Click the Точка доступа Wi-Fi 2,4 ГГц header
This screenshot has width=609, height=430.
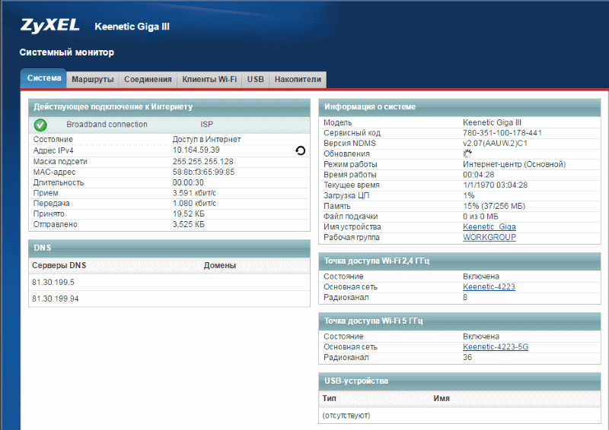click(460, 261)
